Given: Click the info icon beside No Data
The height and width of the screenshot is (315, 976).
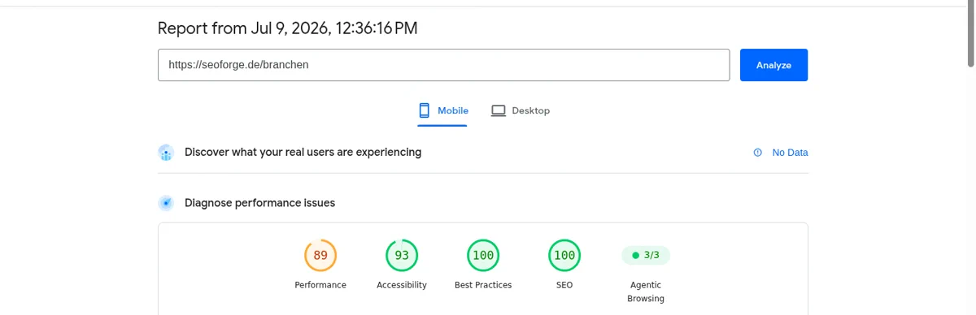Looking at the screenshot, I should pyautogui.click(x=758, y=153).
